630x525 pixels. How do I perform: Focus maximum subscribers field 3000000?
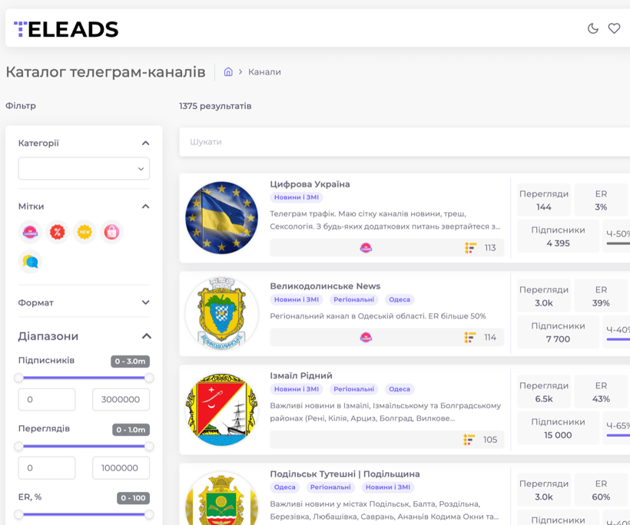(121, 399)
